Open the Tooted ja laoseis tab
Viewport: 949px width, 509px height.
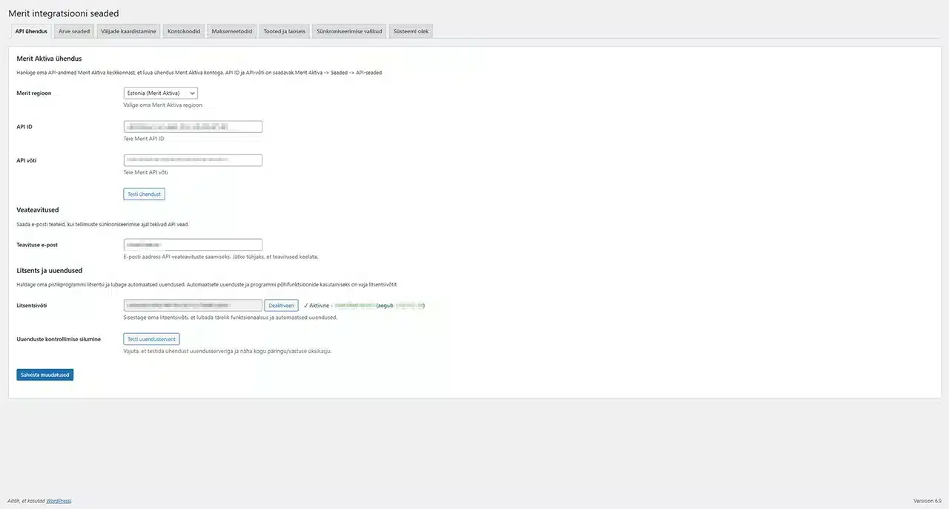(285, 31)
